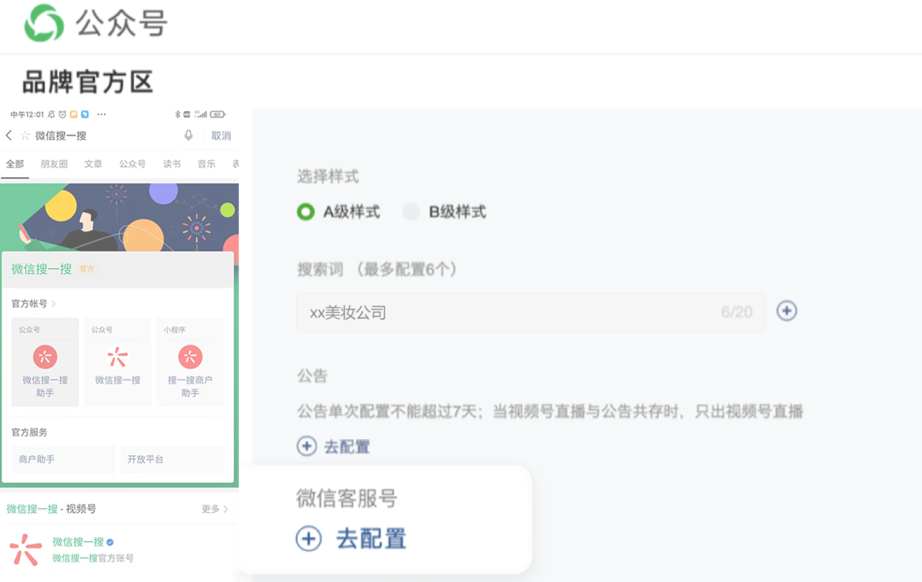Open the 微信搜一搜助手 account card

[45, 362]
